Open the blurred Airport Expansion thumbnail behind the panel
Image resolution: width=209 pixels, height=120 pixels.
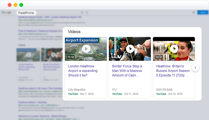(28, 55)
